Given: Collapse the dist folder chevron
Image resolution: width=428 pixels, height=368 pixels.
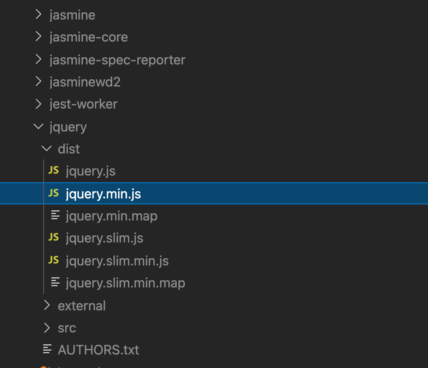Looking at the screenshot, I should click(x=47, y=148).
